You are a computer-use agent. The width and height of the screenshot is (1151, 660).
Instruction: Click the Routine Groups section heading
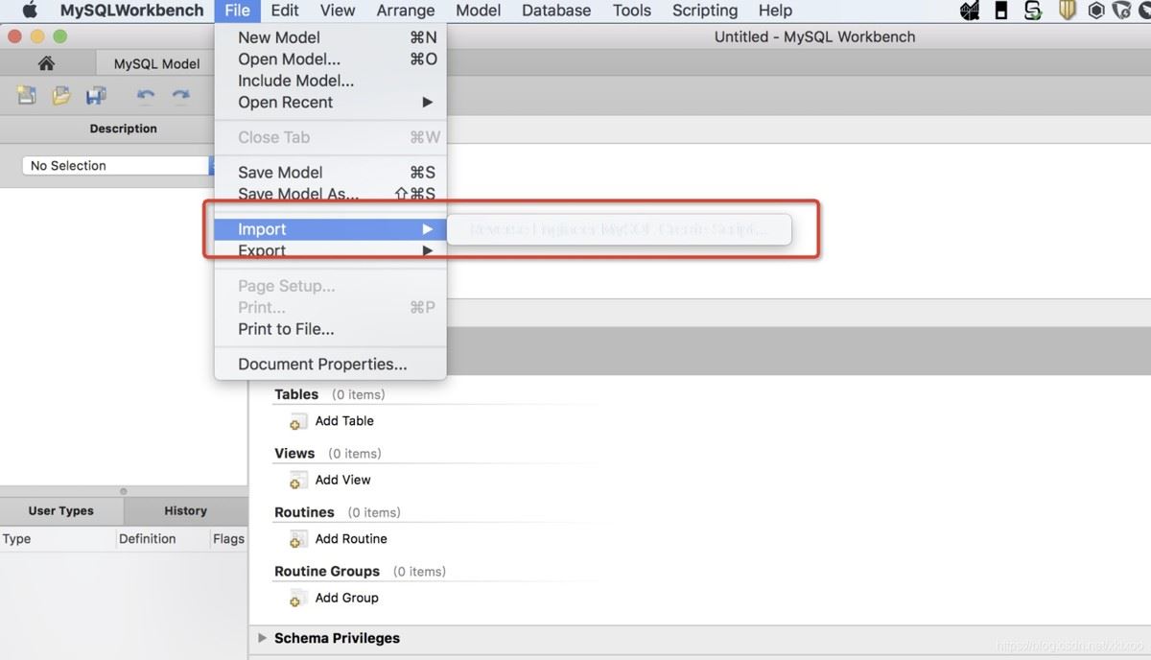click(327, 572)
